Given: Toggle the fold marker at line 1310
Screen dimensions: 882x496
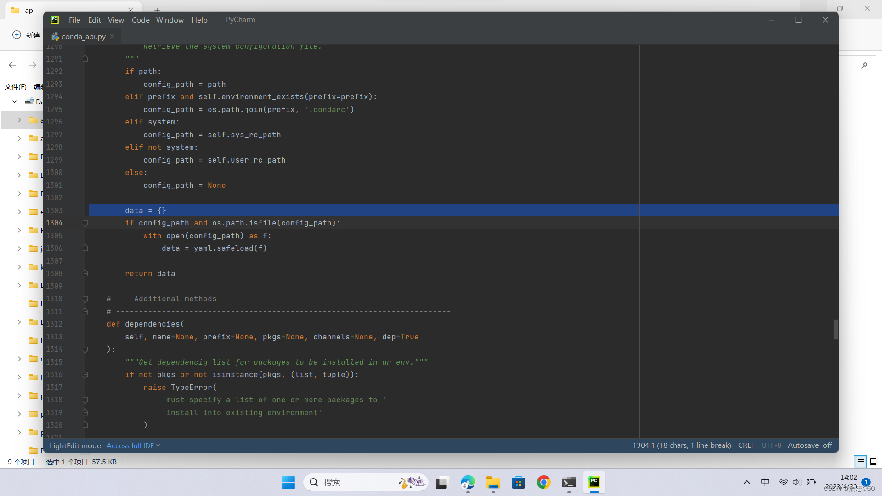Looking at the screenshot, I should pos(85,299).
